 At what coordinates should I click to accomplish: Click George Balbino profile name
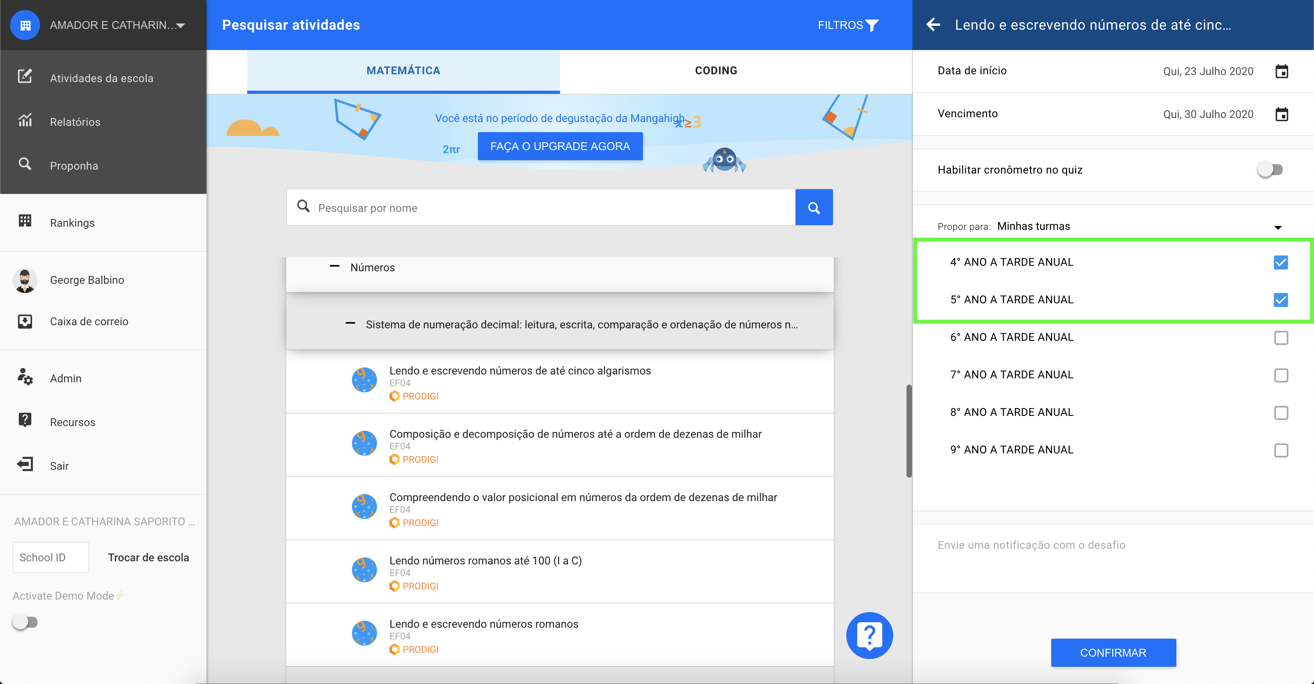[87, 280]
